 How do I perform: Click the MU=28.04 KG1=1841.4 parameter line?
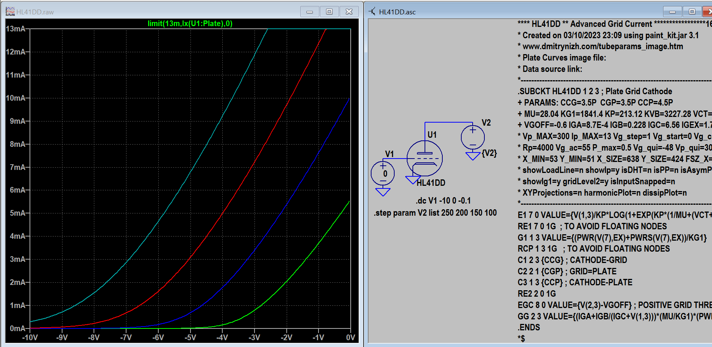615,114
